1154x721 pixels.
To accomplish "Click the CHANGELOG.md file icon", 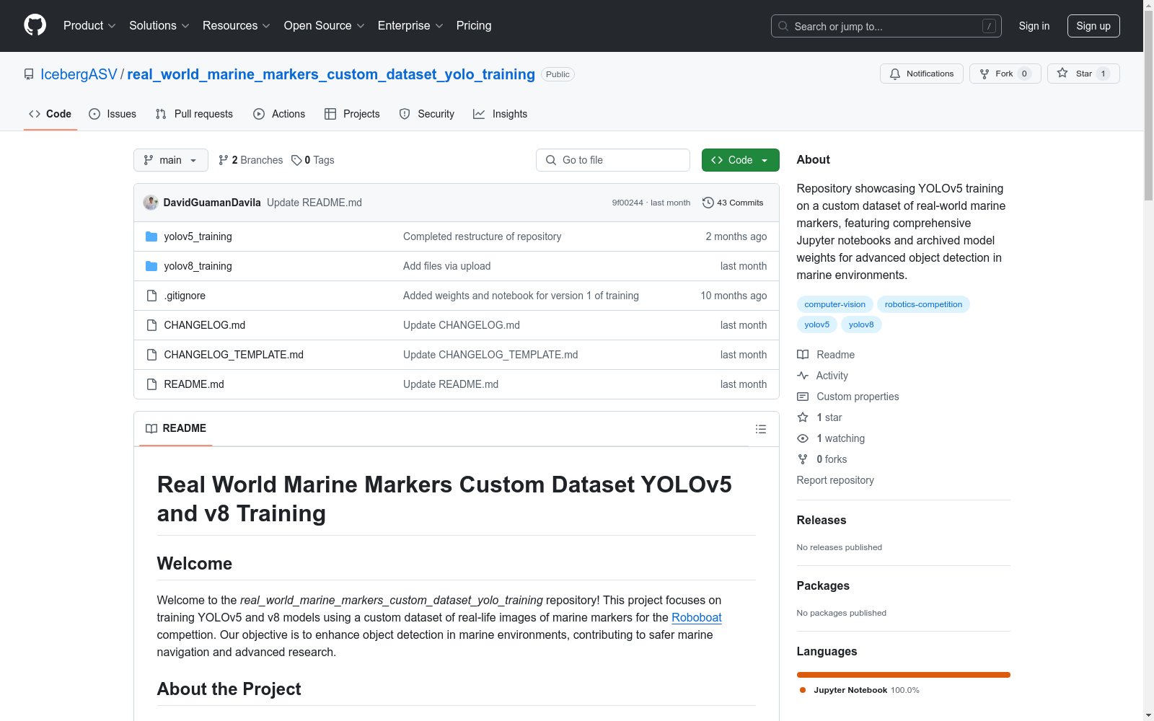I will coord(151,325).
